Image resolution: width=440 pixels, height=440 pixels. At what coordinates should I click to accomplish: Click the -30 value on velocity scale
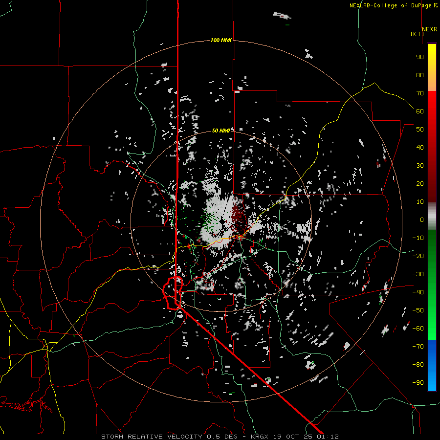tap(418, 274)
